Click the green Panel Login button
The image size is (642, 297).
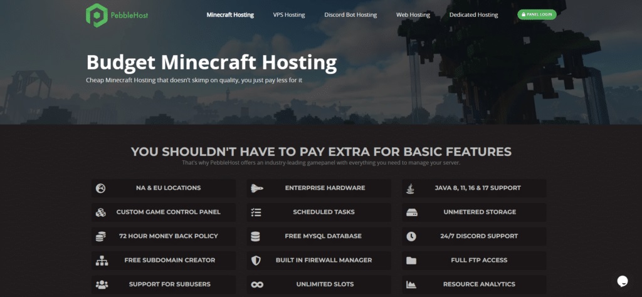pyautogui.click(x=537, y=14)
